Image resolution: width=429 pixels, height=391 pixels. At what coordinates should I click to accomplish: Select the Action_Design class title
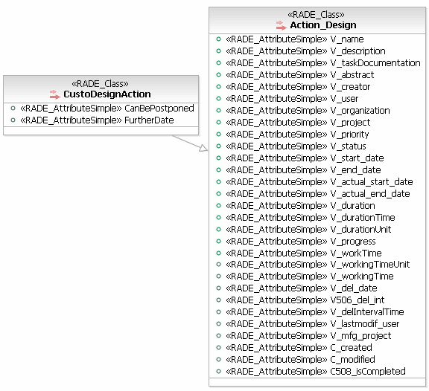323,25
